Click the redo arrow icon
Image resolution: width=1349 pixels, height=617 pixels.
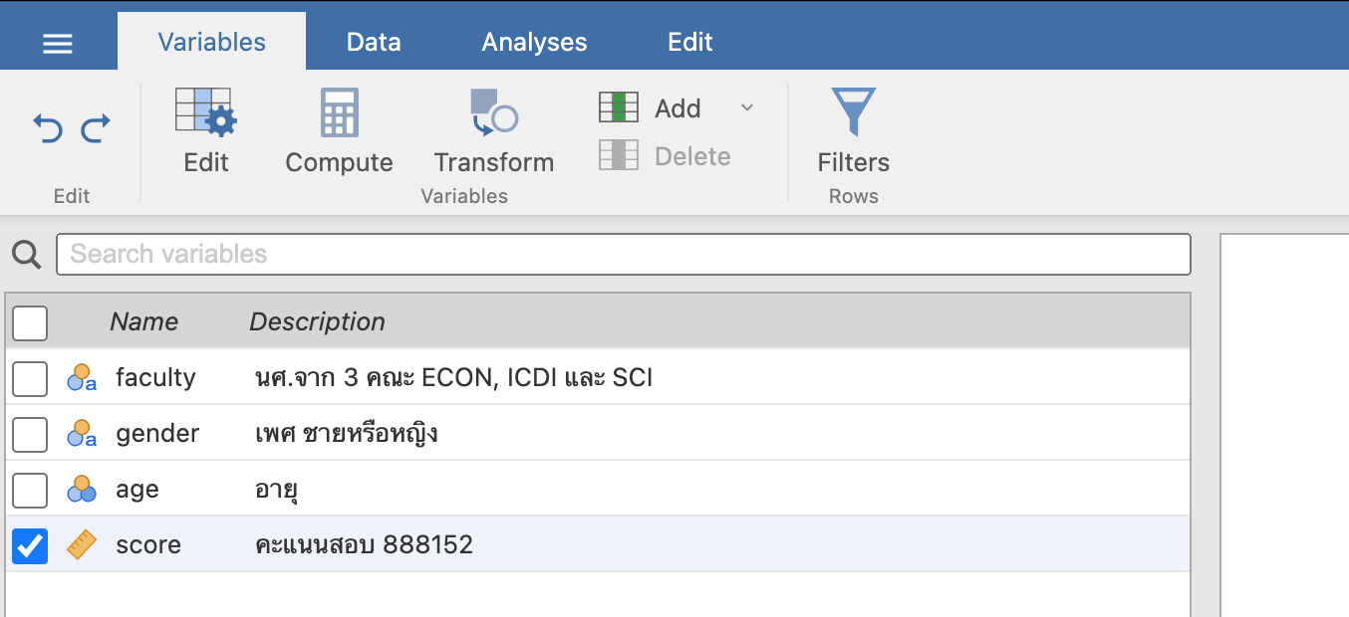coord(96,128)
